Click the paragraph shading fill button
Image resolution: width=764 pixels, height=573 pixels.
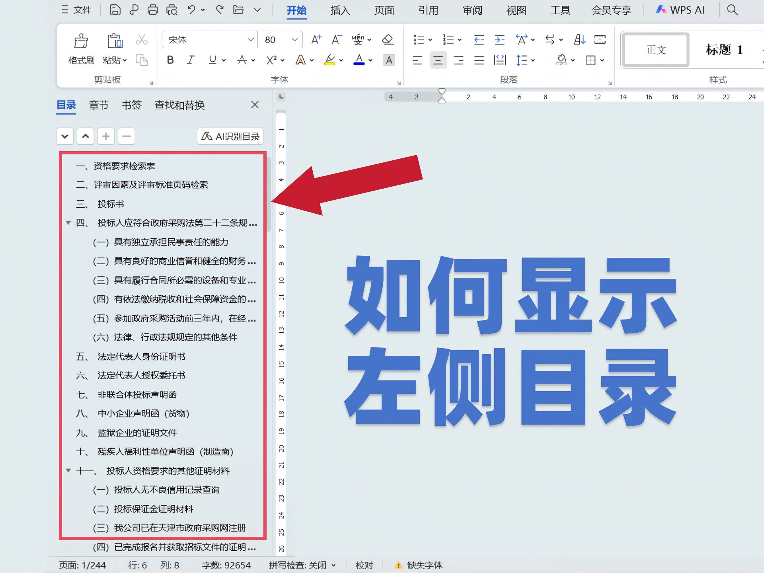tap(561, 60)
